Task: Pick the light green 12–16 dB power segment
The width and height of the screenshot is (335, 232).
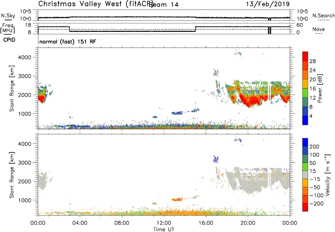Action: (x=305, y=93)
